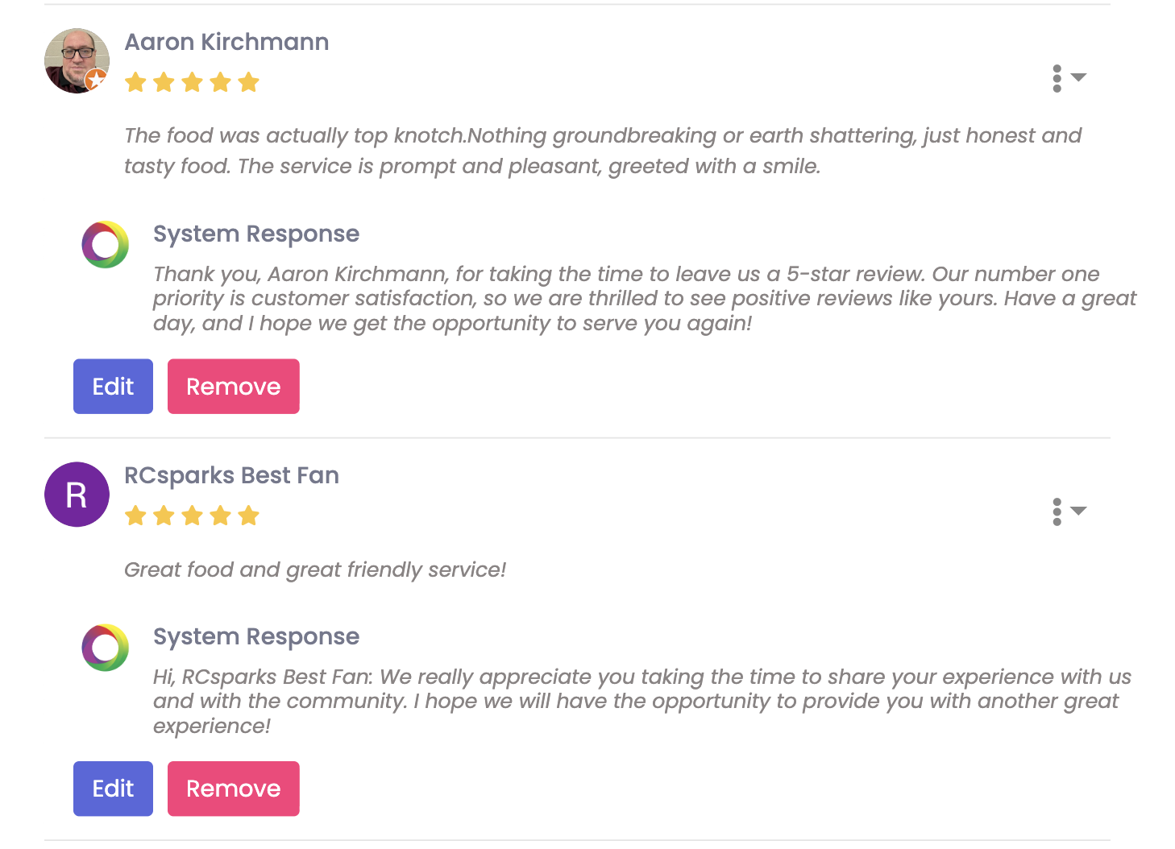
Task: Click the third star in Aaron's star row
Action: pos(193,81)
